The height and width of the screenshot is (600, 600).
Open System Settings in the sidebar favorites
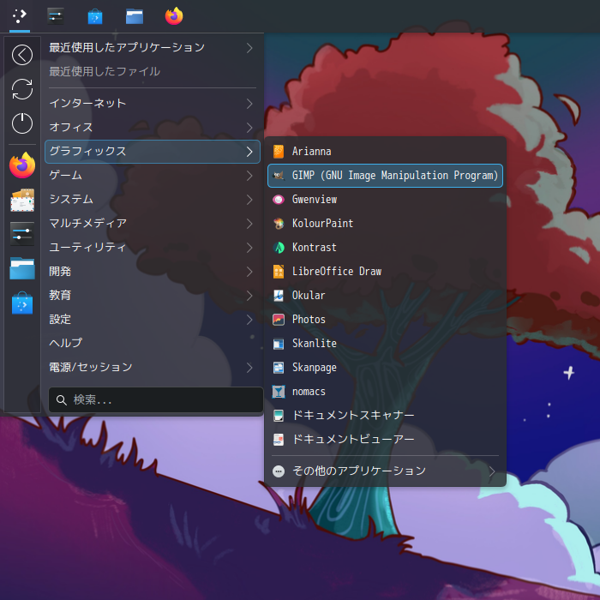22,234
